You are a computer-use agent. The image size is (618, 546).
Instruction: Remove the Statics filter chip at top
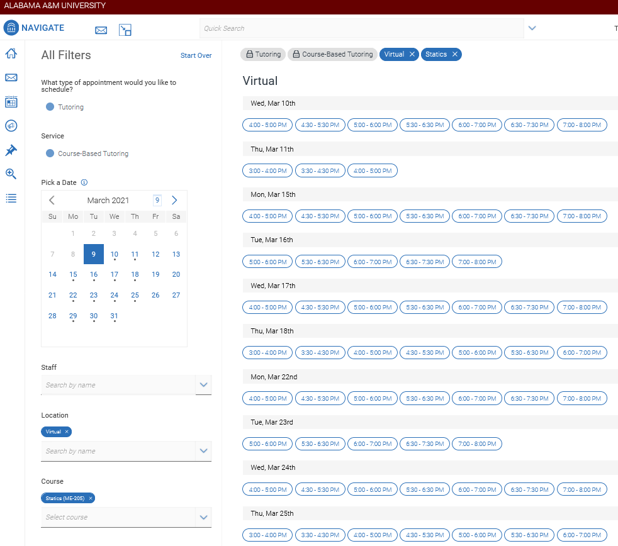coord(454,54)
